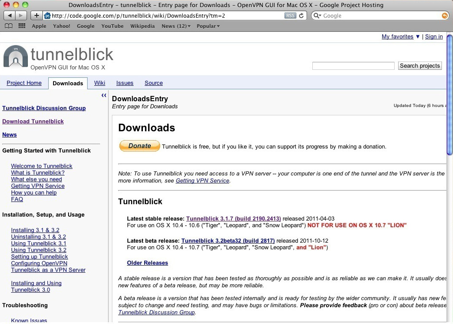Viewport: 453px width, 324px height.
Task: Open the News (12) bookmarks dropdown
Action: click(176, 26)
